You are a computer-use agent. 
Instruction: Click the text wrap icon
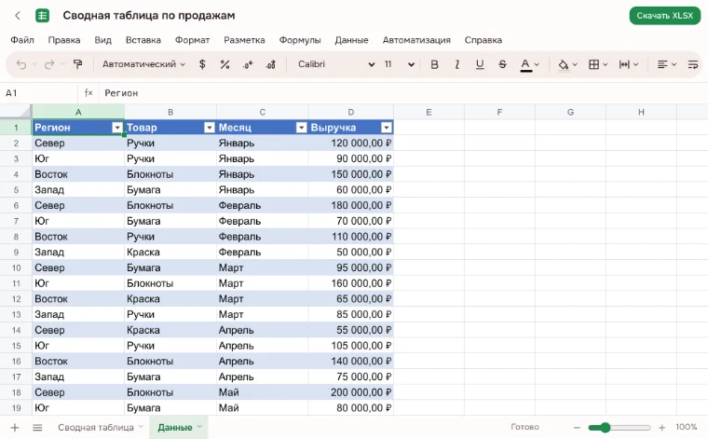point(693,64)
